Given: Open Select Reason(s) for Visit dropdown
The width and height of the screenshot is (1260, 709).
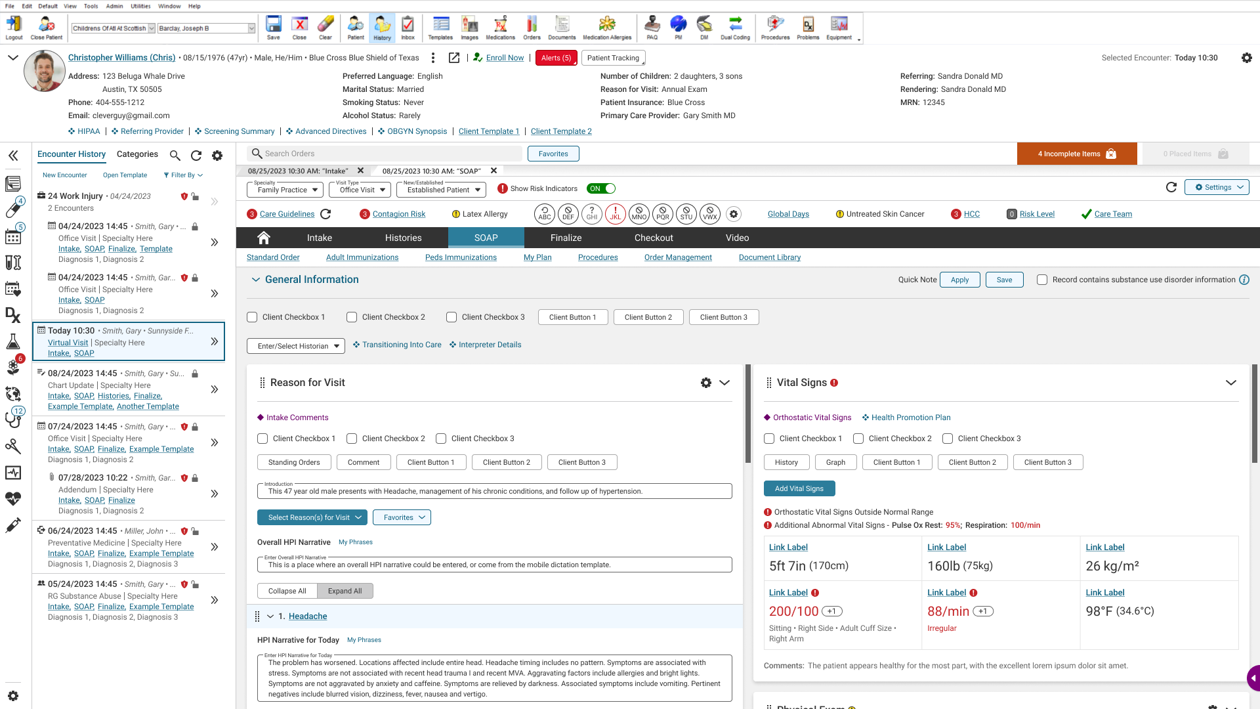Looking at the screenshot, I should pos(312,517).
